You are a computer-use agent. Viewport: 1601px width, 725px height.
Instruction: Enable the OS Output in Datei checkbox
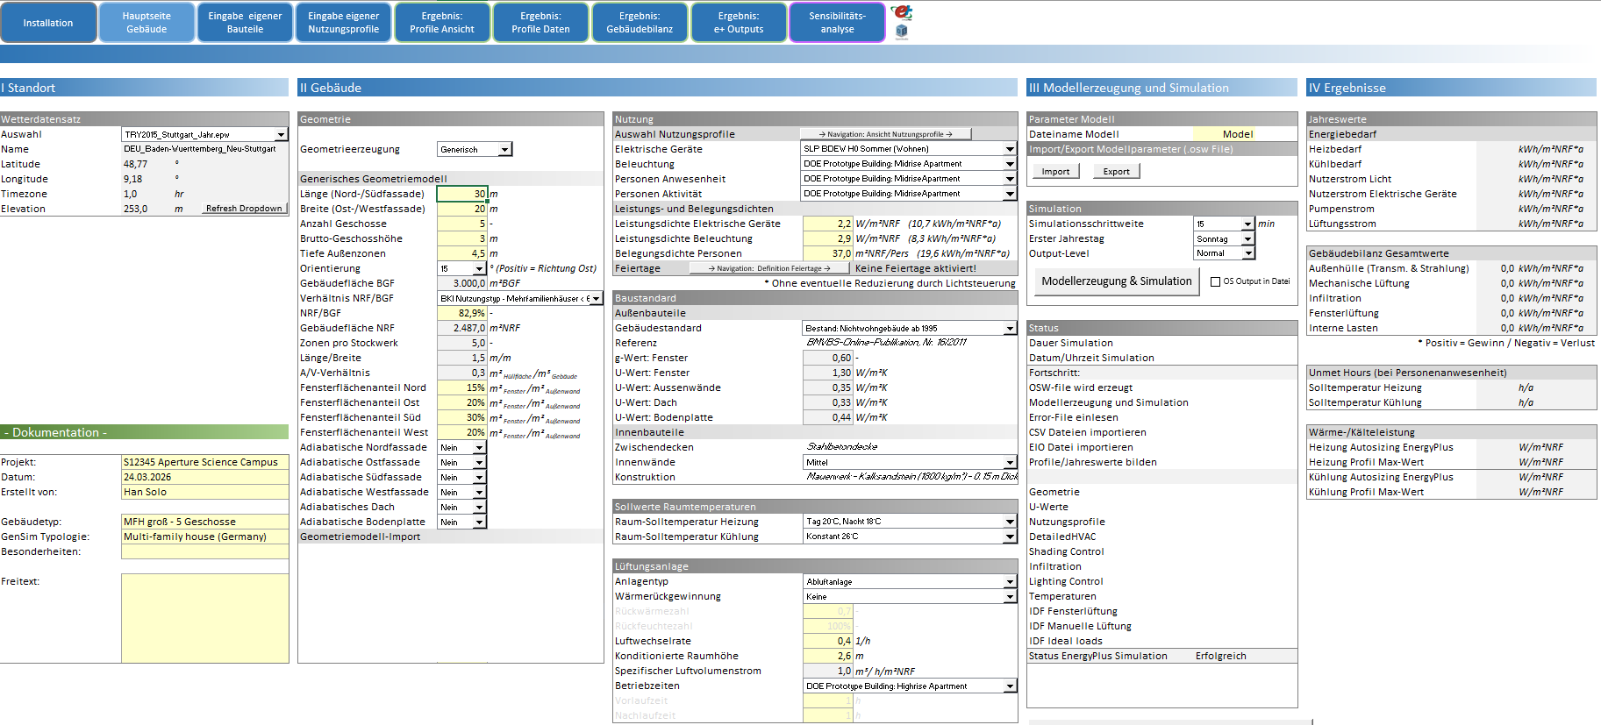pyautogui.click(x=1215, y=281)
